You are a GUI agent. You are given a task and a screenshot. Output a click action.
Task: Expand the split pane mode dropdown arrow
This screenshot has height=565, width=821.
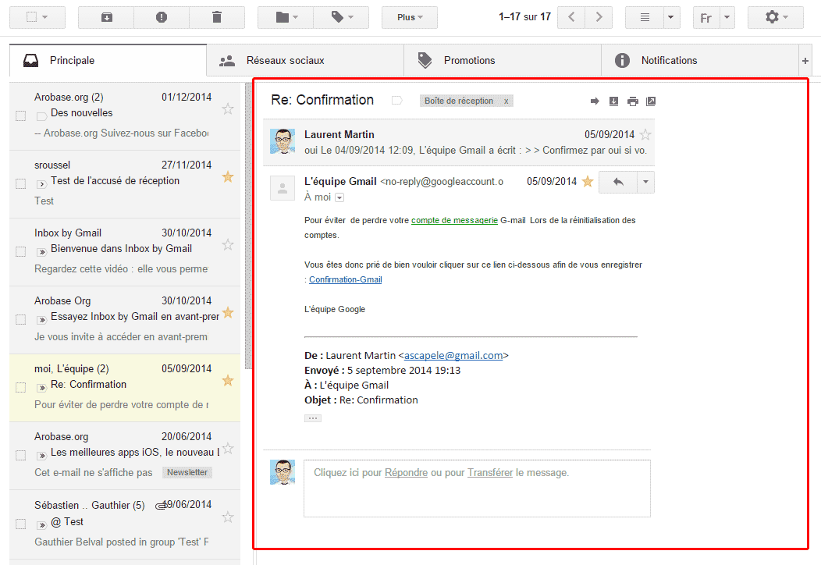[x=671, y=17]
